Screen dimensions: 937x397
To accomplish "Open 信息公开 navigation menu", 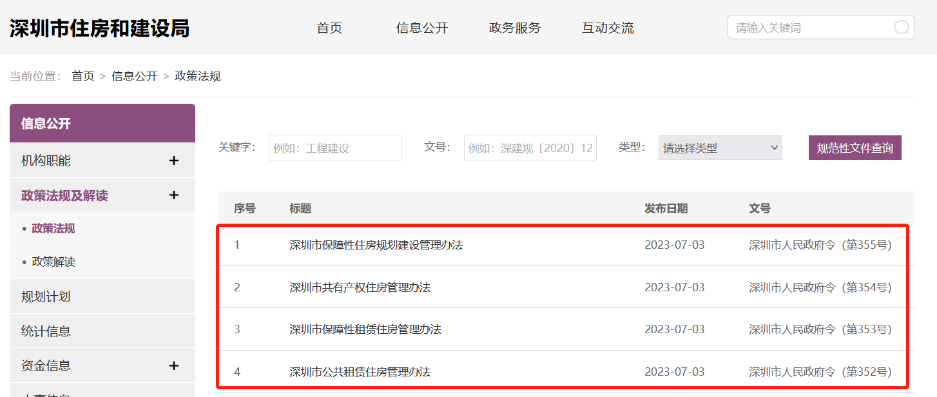I will (421, 28).
